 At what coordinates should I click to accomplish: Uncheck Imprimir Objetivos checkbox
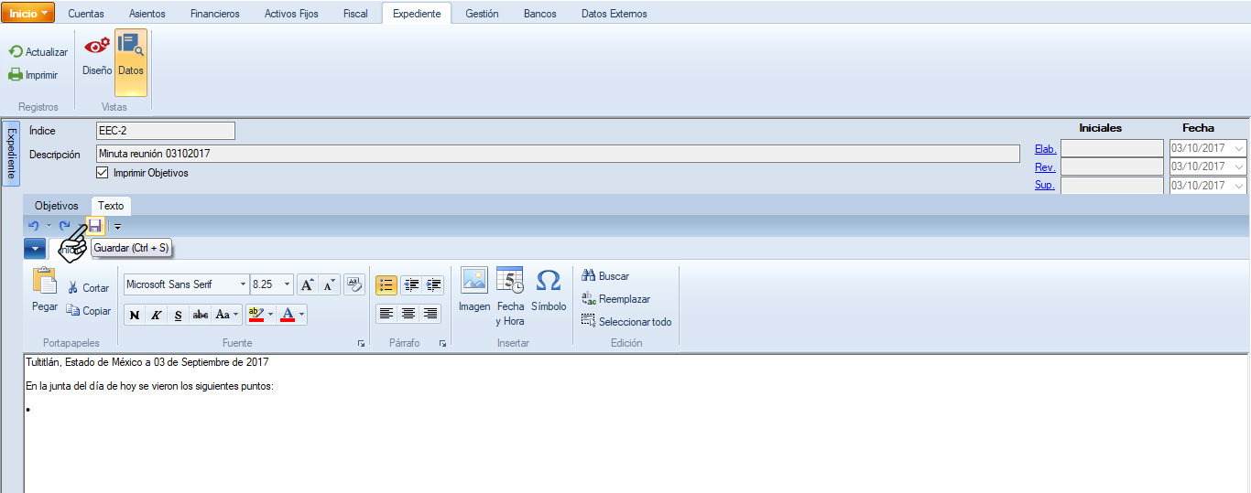pyautogui.click(x=103, y=173)
